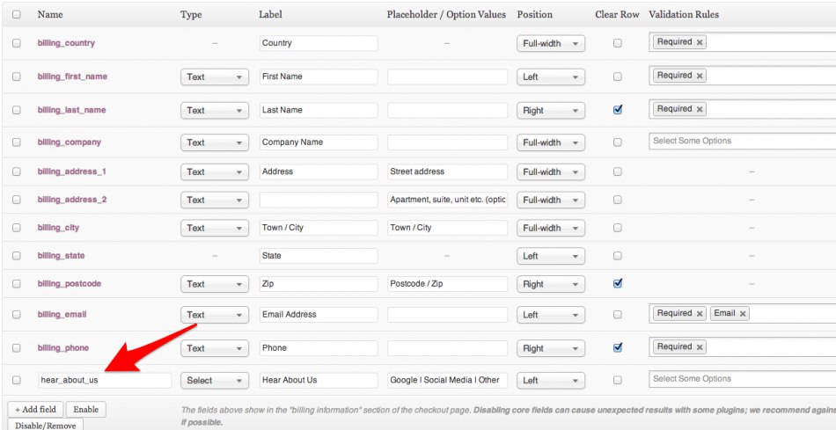Select the hear_about_us row checkbox
This screenshot has width=836, height=430.
(x=16, y=380)
